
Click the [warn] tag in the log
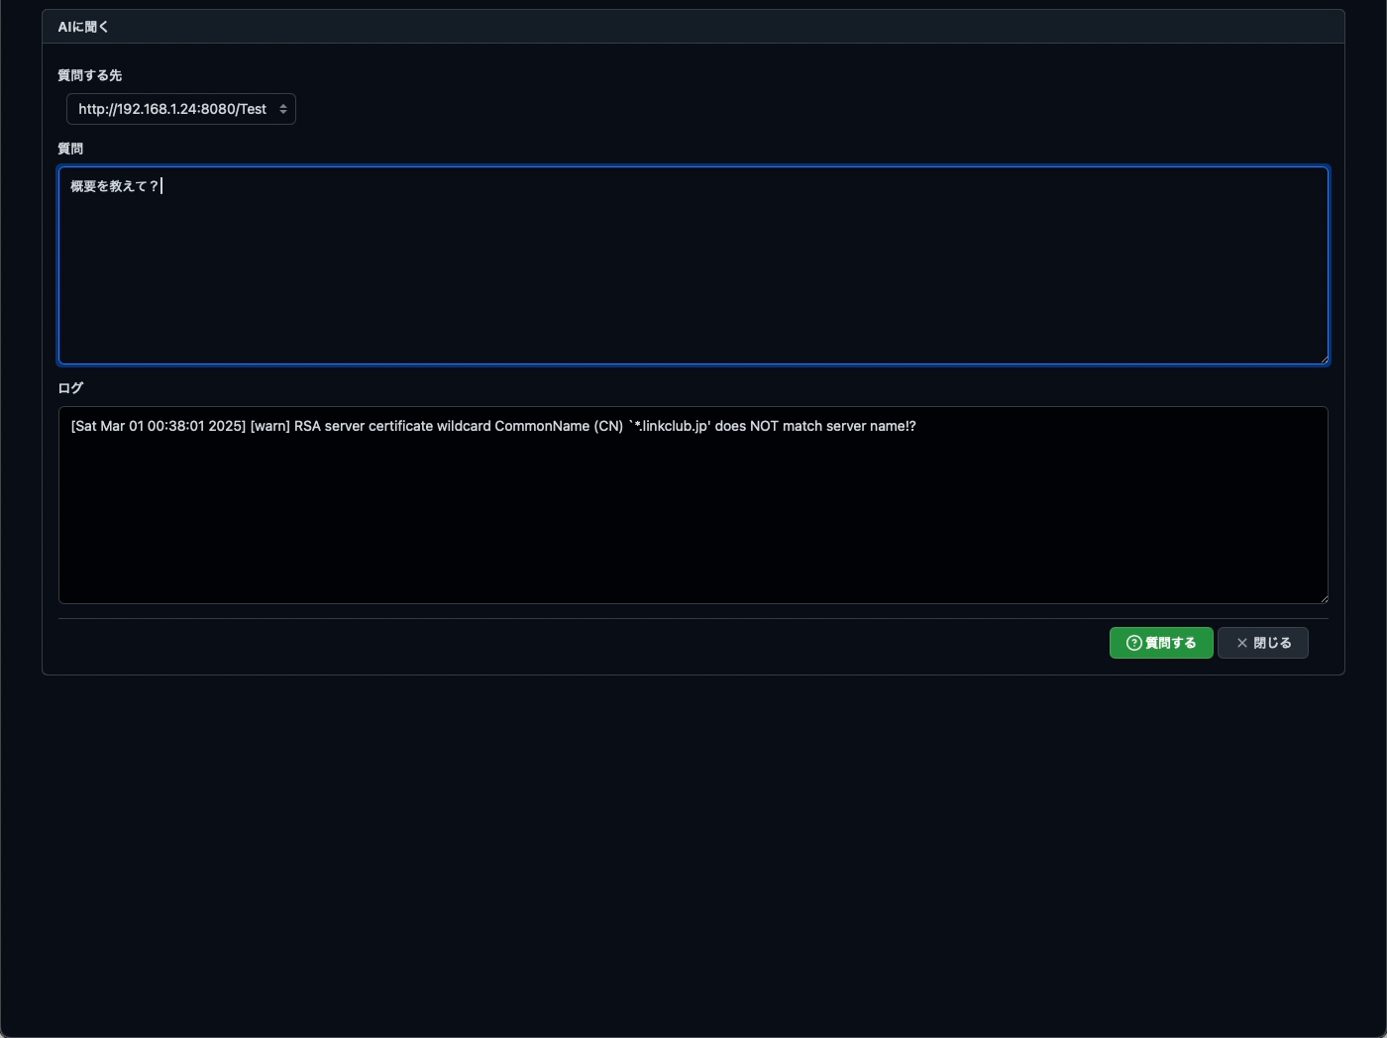click(x=269, y=426)
